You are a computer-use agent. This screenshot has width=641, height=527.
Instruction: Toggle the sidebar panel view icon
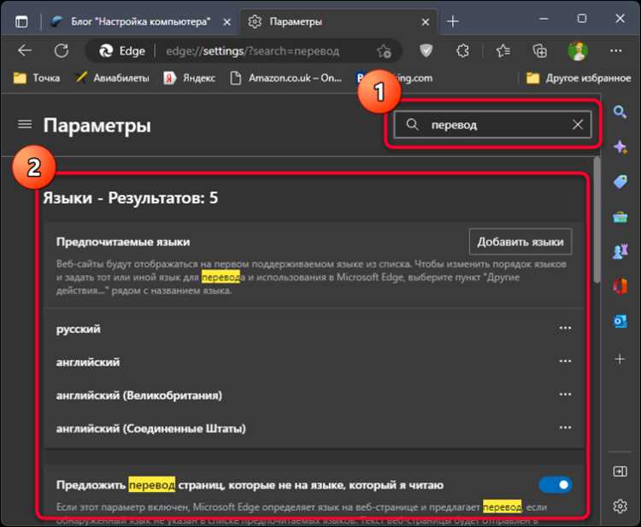pyautogui.click(x=620, y=471)
